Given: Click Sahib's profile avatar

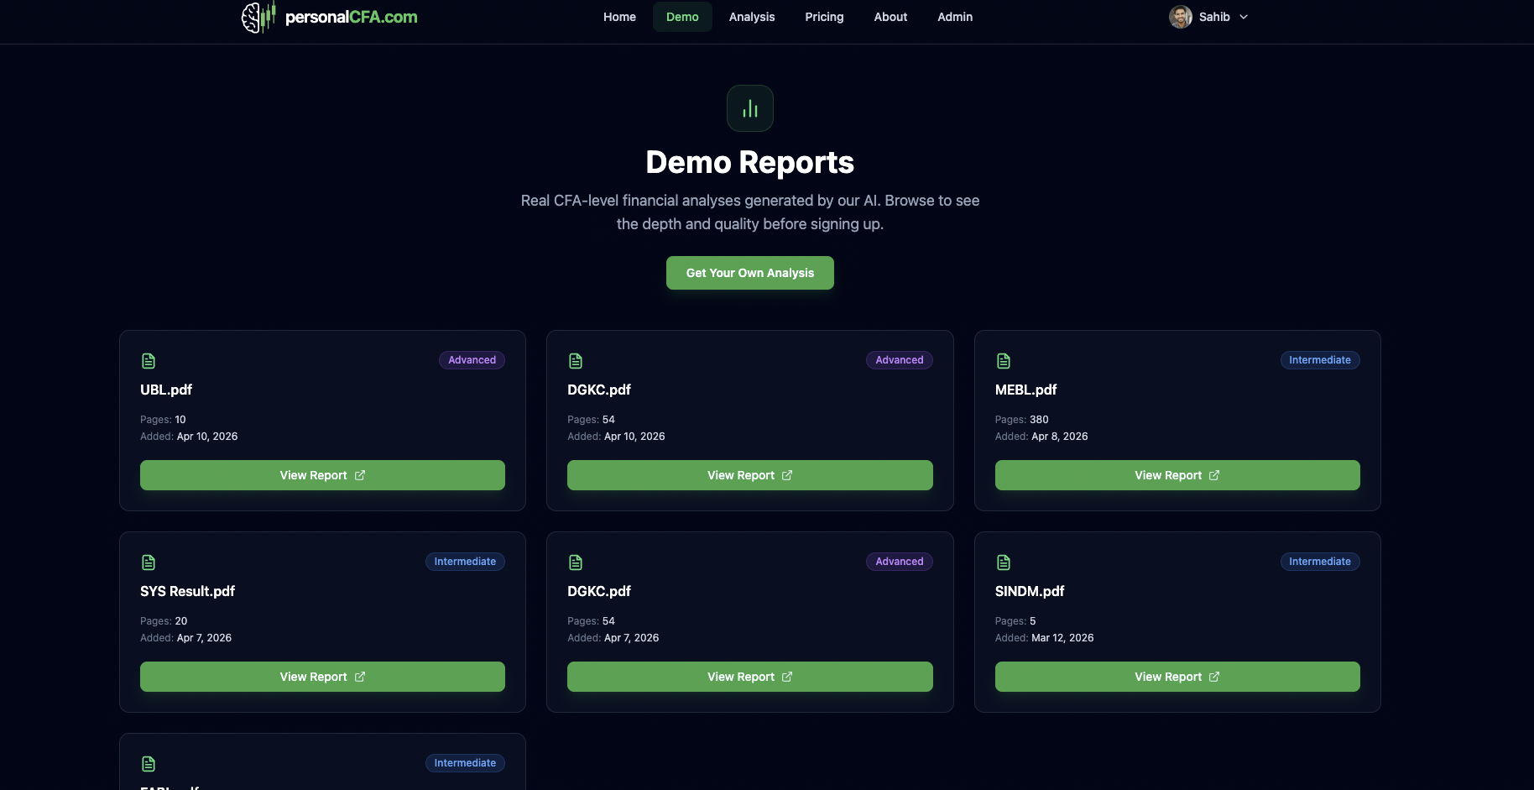Looking at the screenshot, I should [x=1181, y=17].
